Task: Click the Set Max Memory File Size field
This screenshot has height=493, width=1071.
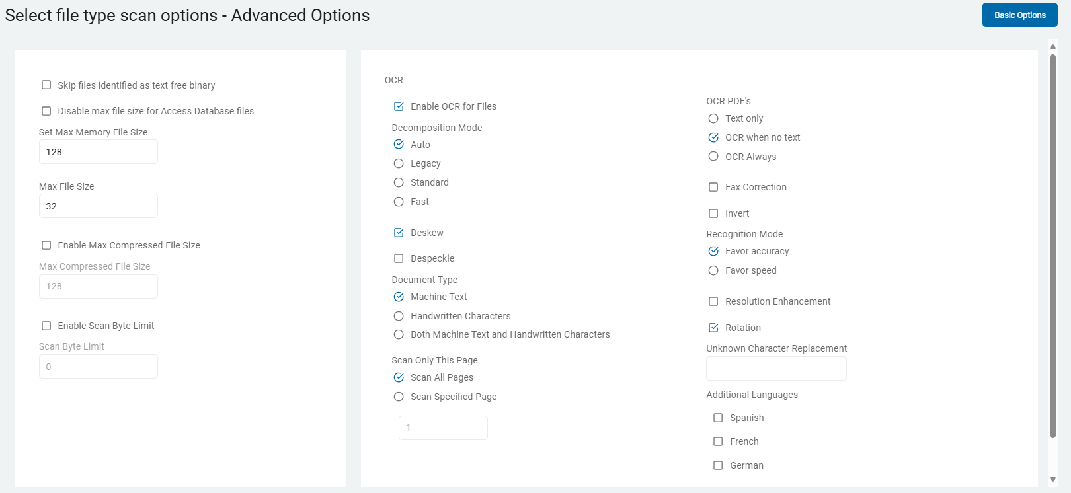Action: [98, 152]
